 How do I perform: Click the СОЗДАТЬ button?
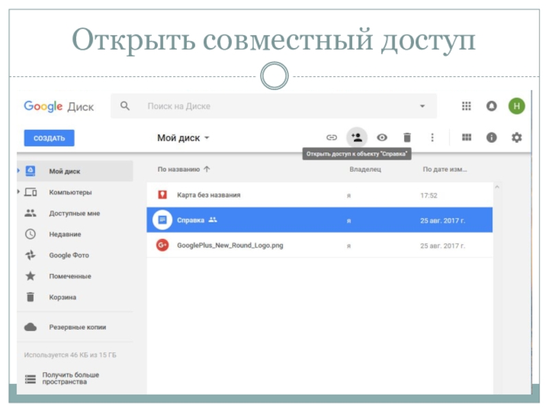49,138
